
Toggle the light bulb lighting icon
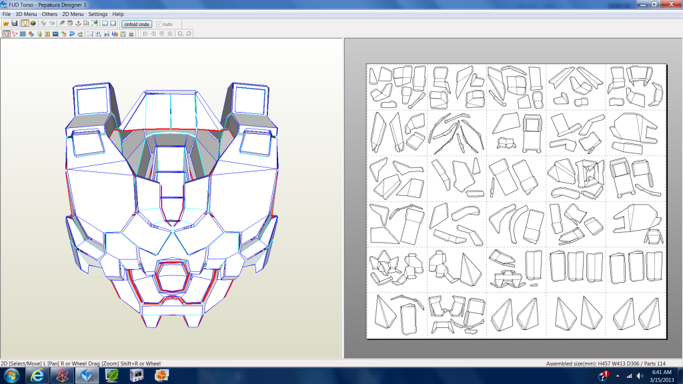point(25,23)
